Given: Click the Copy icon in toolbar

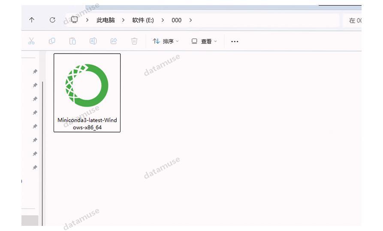Looking at the screenshot, I should pos(52,41).
